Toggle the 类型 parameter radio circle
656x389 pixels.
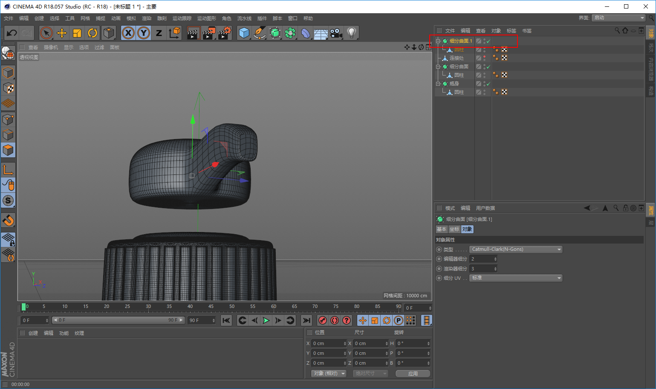point(439,250)
